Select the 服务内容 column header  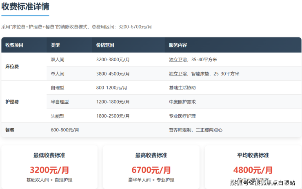coord(178,45)
